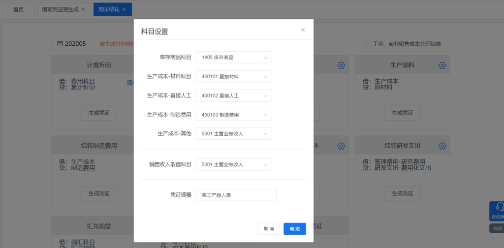Click the 贷: 研发支出-费用化支出 line
Image resolution: width=504 pixels, height=248 pixels.
click(x=397, y=168)
